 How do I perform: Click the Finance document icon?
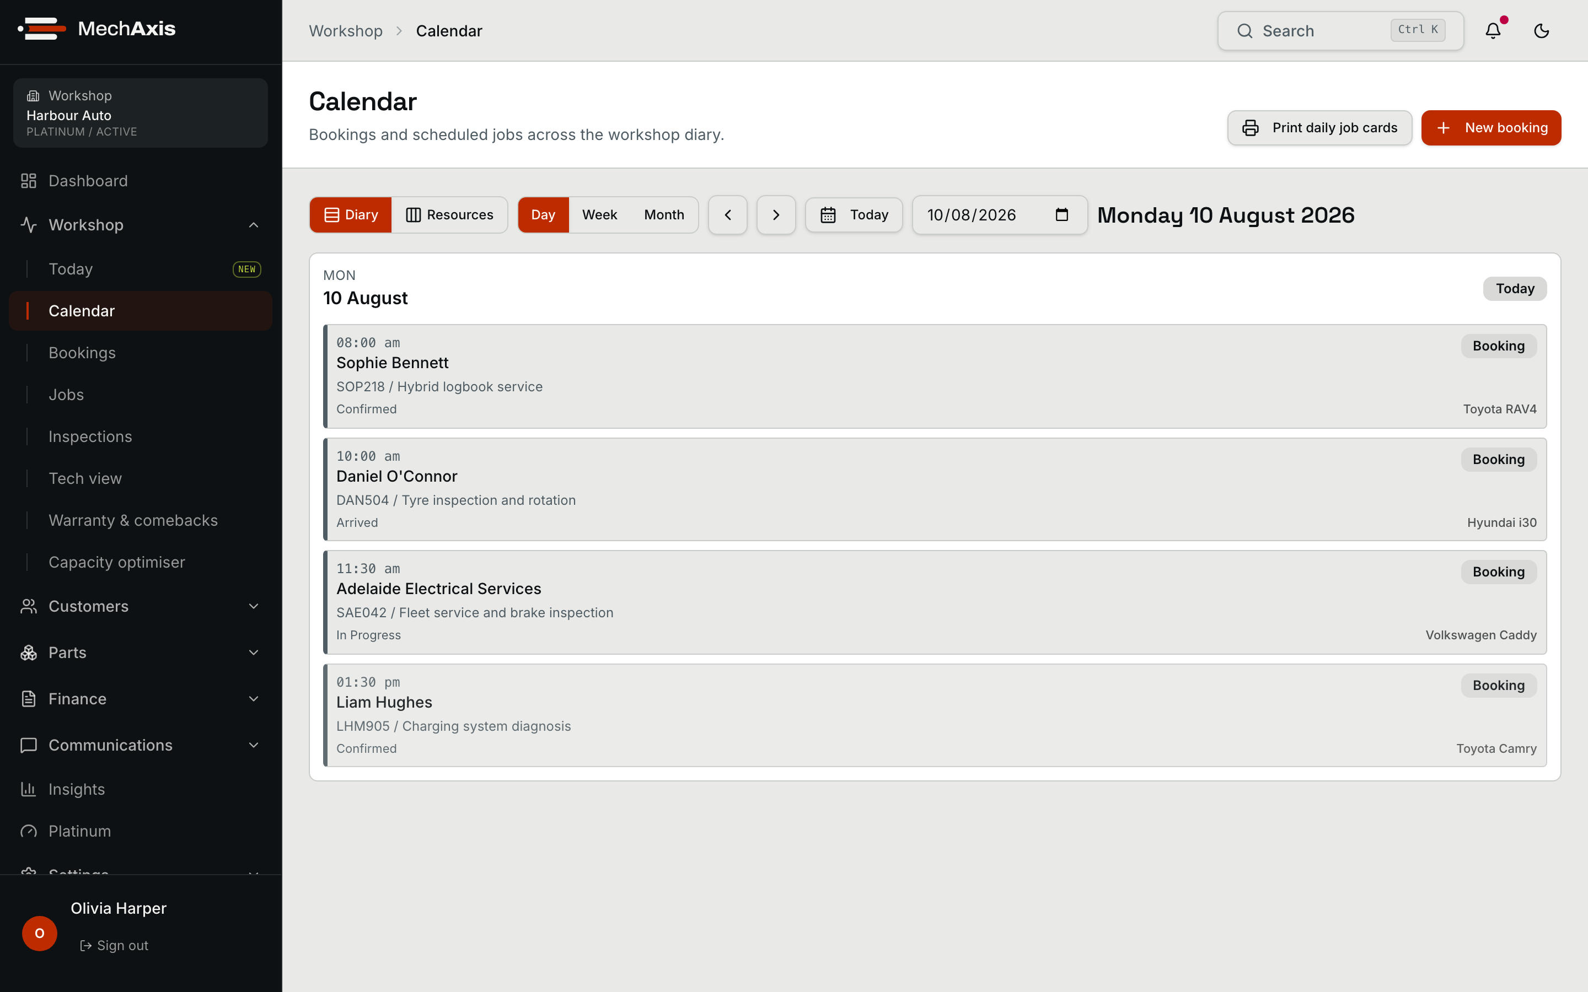click(28, 699)
